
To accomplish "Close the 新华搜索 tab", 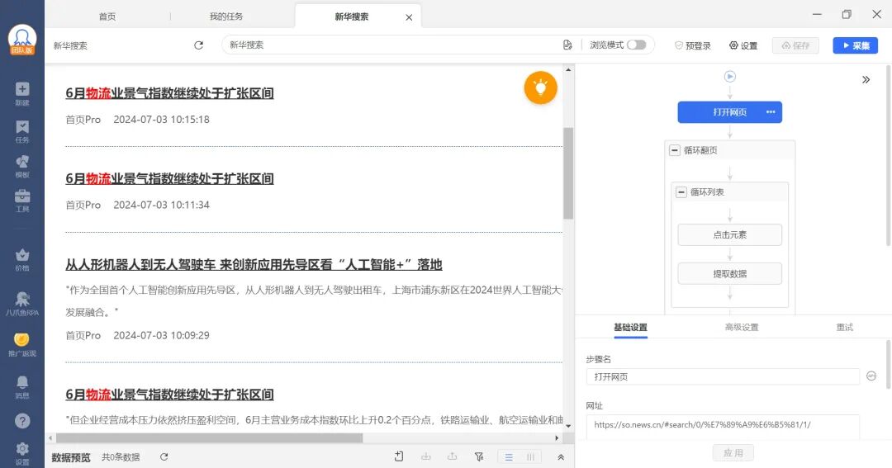I will click(x=409, y=17).
